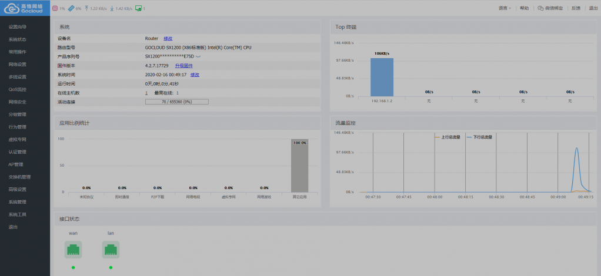Click the WeChat binding icon (微信绑定)
Viewport: 601px width, 276px height.
pos(540,8)
